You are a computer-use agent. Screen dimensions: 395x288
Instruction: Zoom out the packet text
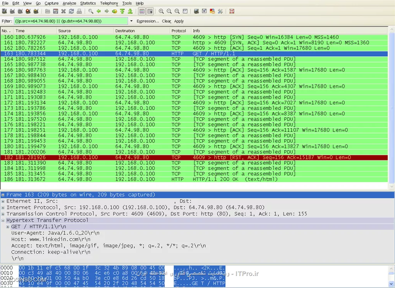point(169,11)
